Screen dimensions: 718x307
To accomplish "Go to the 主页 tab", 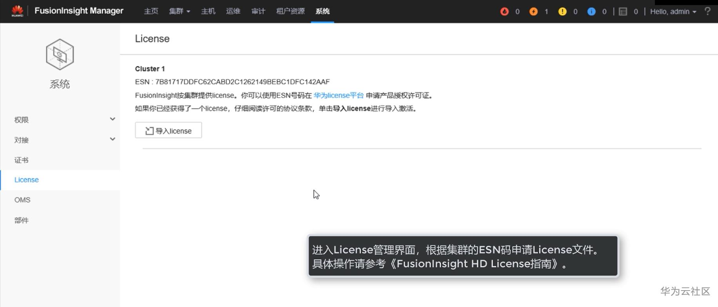I will click(151, 11).
